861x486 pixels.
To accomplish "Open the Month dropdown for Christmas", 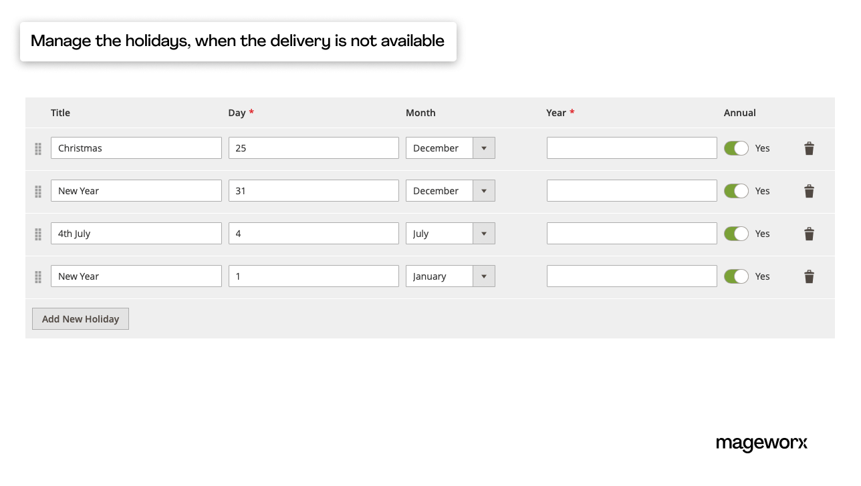I will [x=484, y=148].
